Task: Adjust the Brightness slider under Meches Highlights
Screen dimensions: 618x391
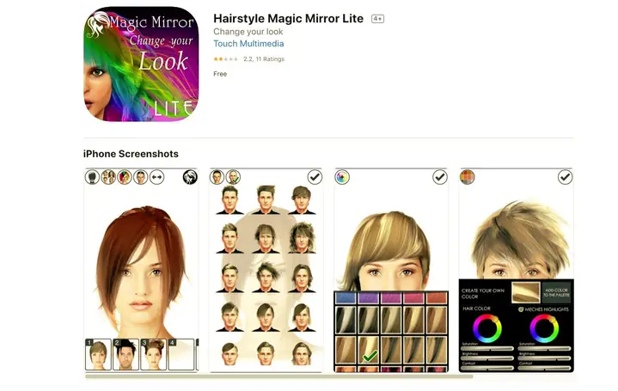Action: (544, 358)
